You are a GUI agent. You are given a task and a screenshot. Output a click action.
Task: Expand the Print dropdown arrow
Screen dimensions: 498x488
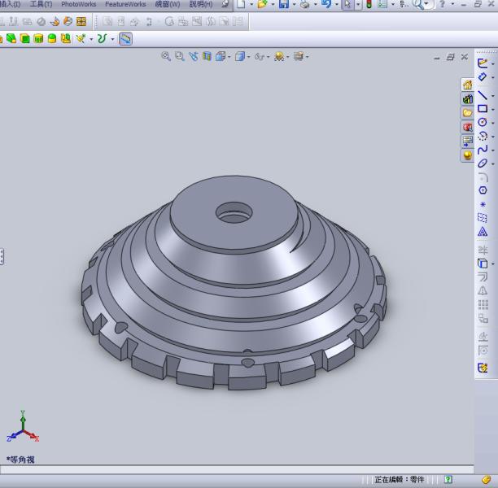pyautogui.click(x=315, y=4)
